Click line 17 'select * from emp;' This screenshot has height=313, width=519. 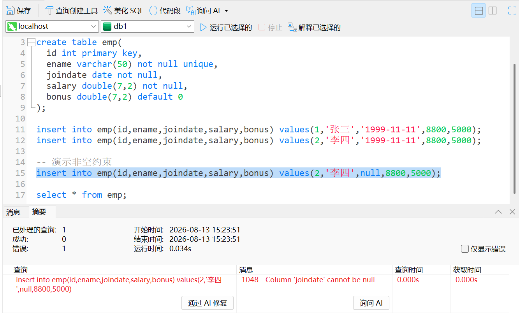click(x=82, y=195)
